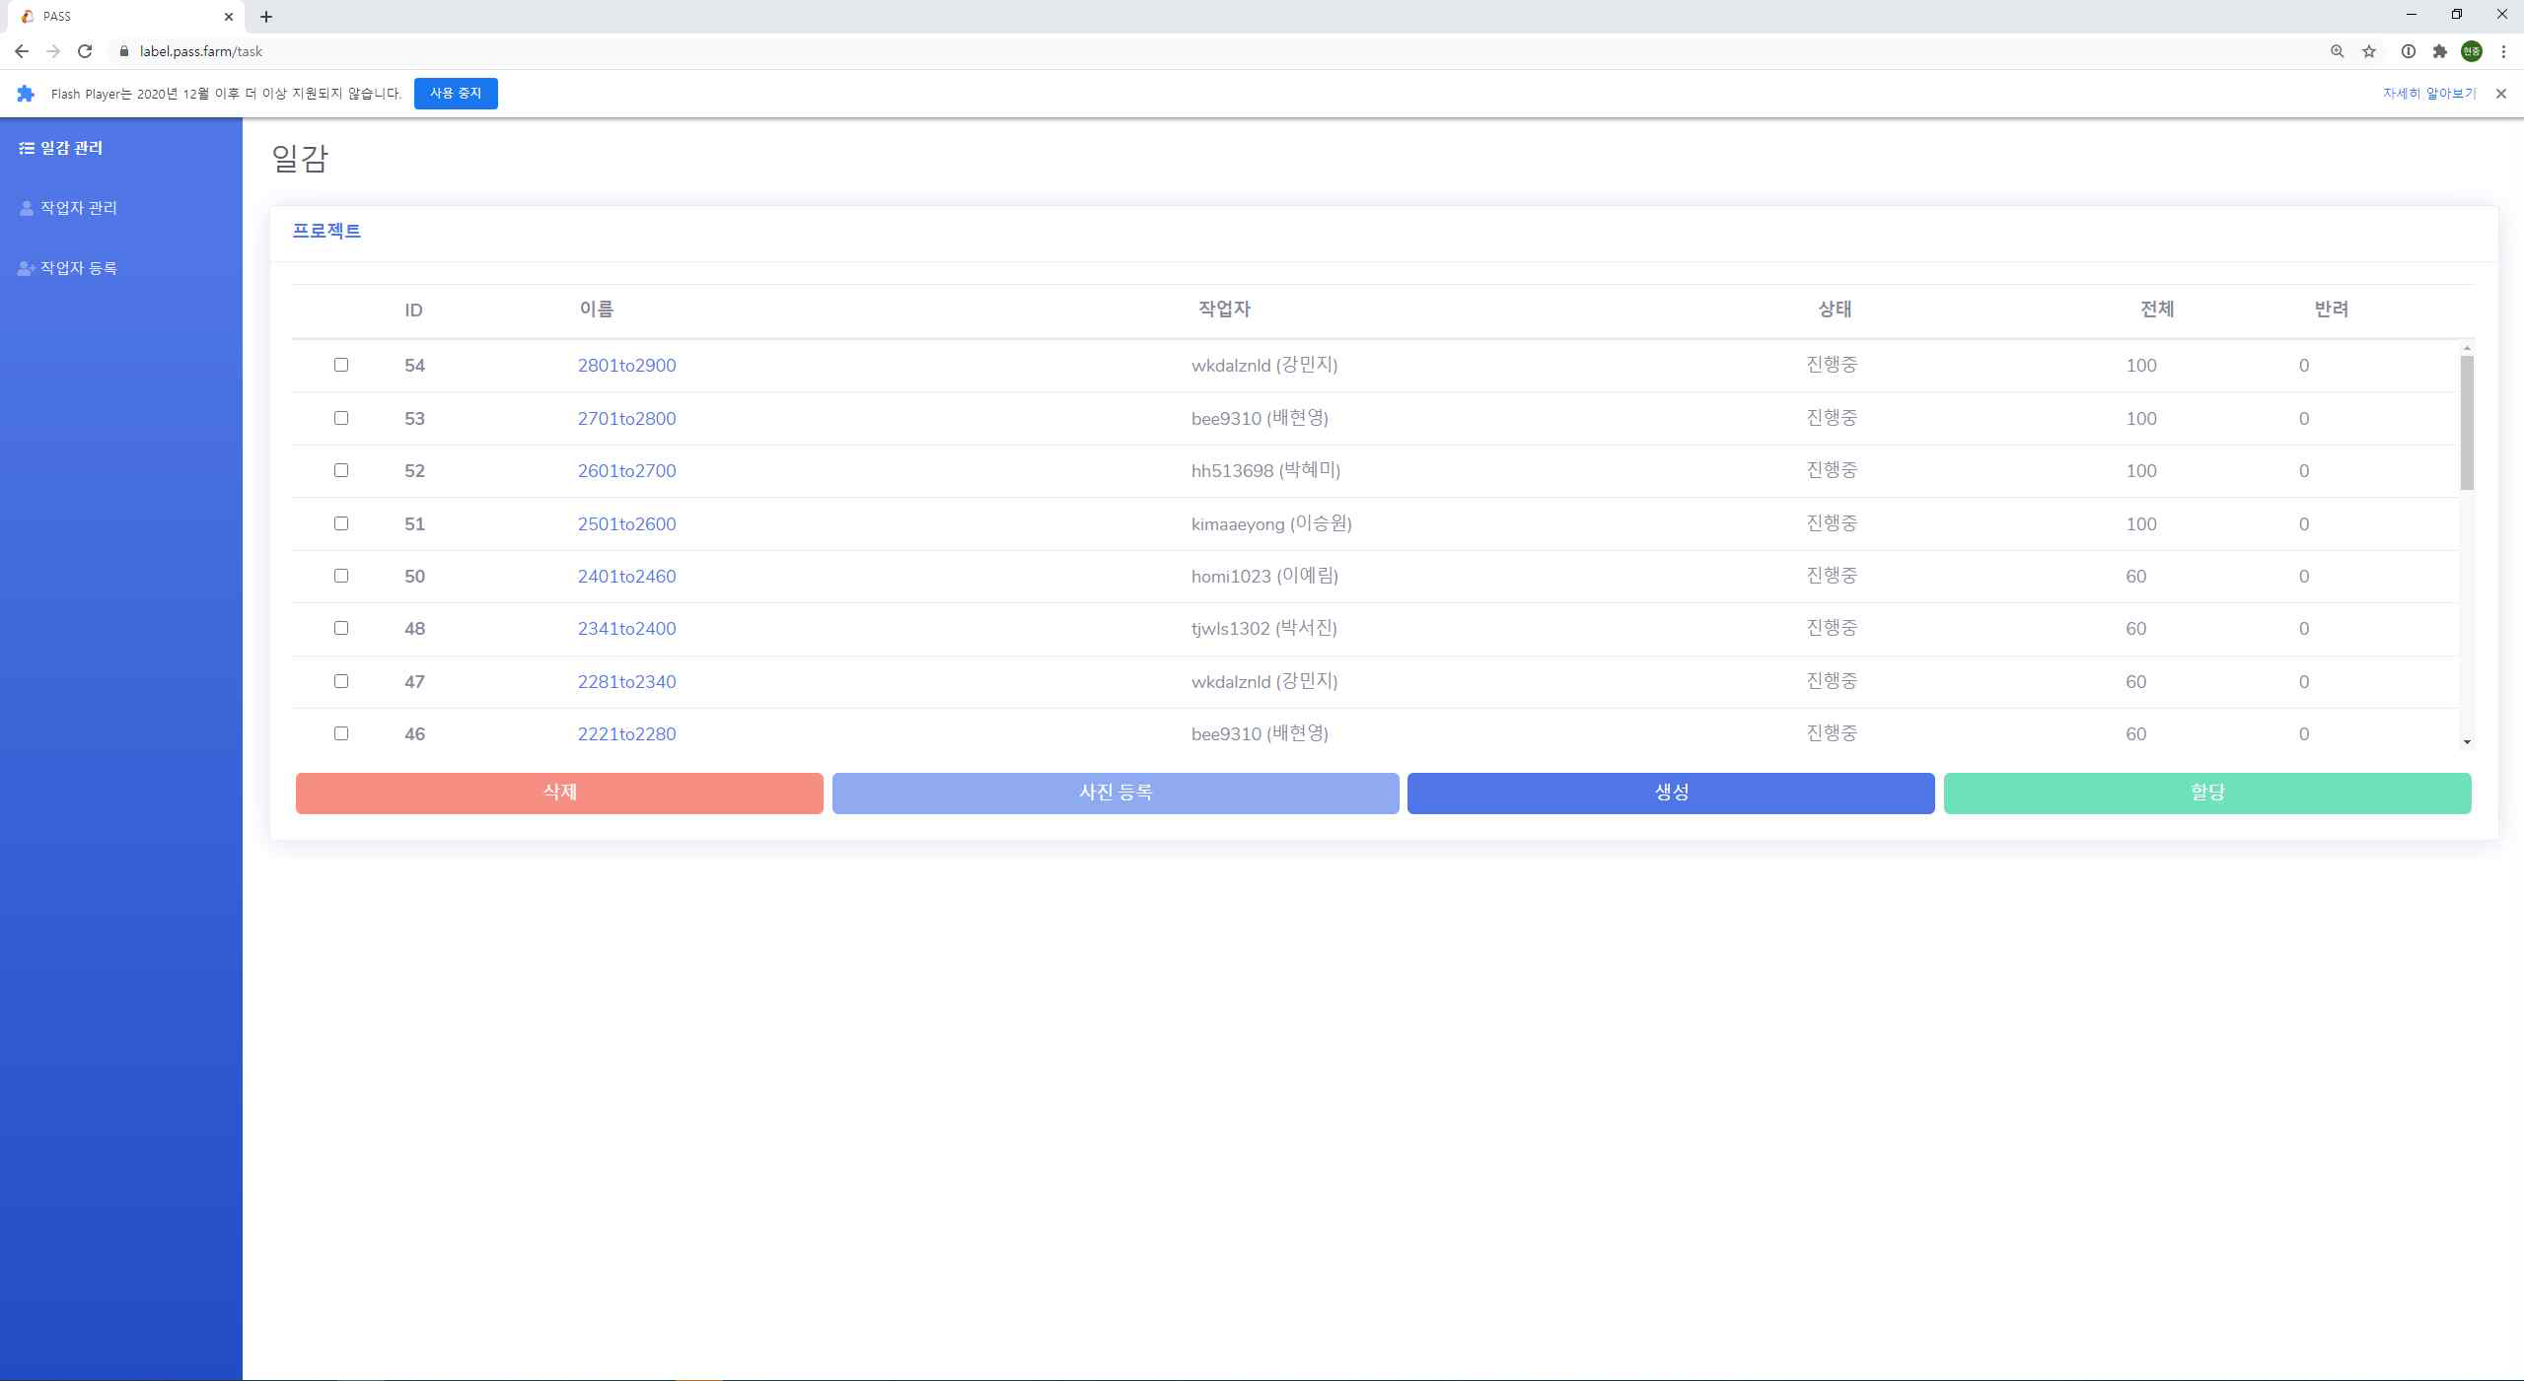Go back using browser back arrow
Image resolution: width=2524 pixels, height=1381 pixels.
[x=22, y=51]
